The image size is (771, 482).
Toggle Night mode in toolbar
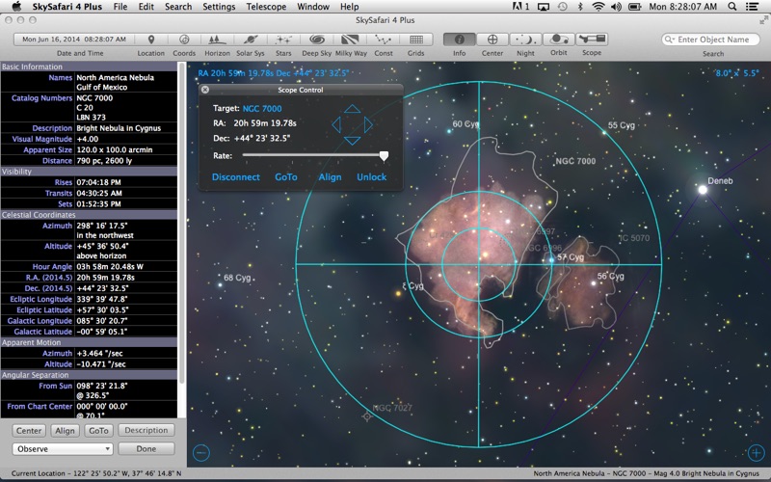(x=525, y=40)
